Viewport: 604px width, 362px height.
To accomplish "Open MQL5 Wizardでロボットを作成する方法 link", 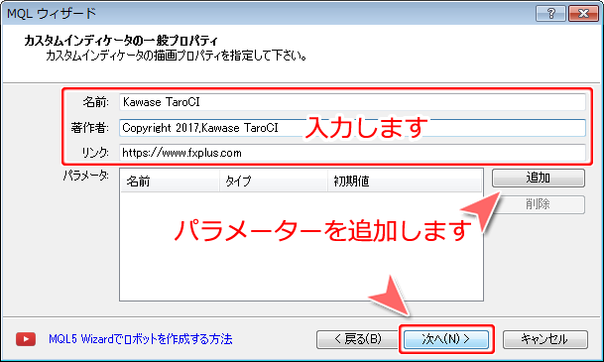I will pyautogui.click(x=141, y=339).
